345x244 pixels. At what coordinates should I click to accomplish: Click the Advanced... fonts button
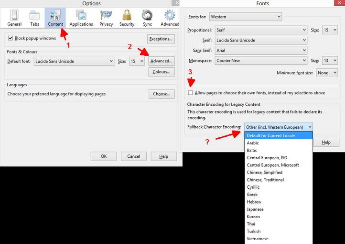(161, 61)
